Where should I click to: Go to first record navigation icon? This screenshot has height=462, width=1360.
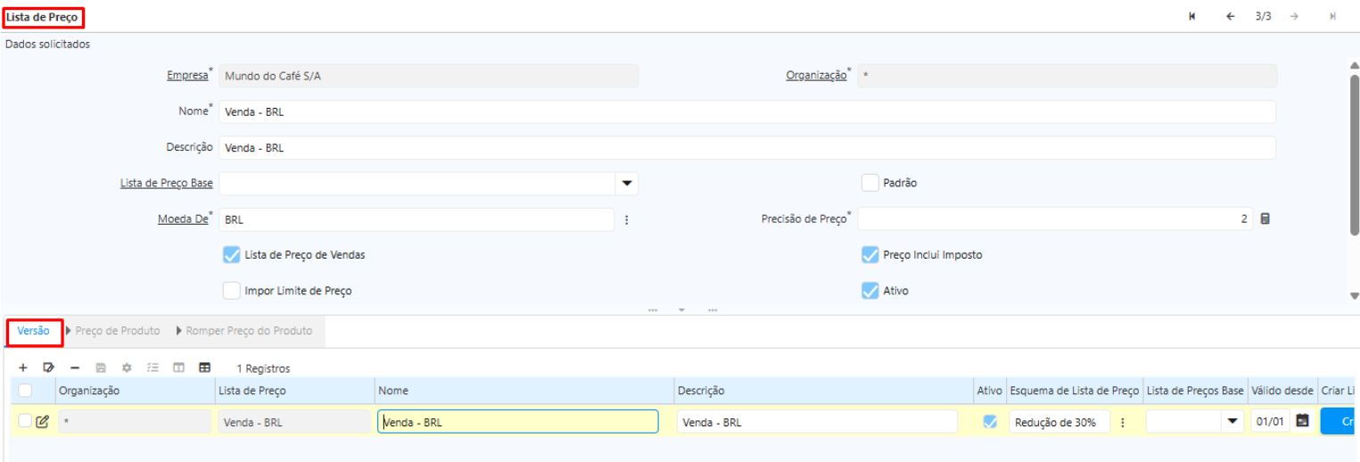1191,16
